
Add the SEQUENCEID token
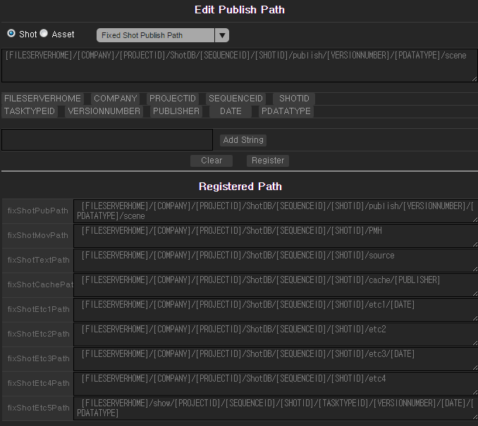tap(235, 99)
